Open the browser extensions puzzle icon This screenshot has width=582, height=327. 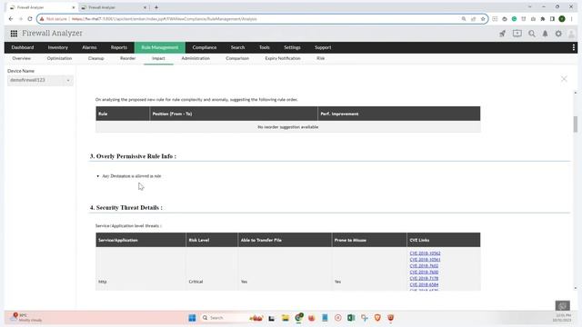point(543,19)
